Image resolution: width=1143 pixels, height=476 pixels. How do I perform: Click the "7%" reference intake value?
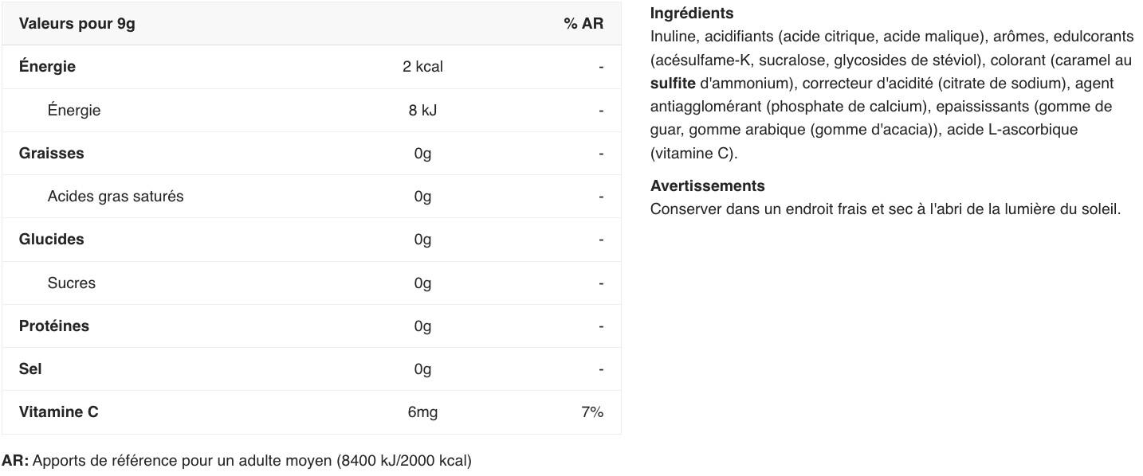point(592,412)
